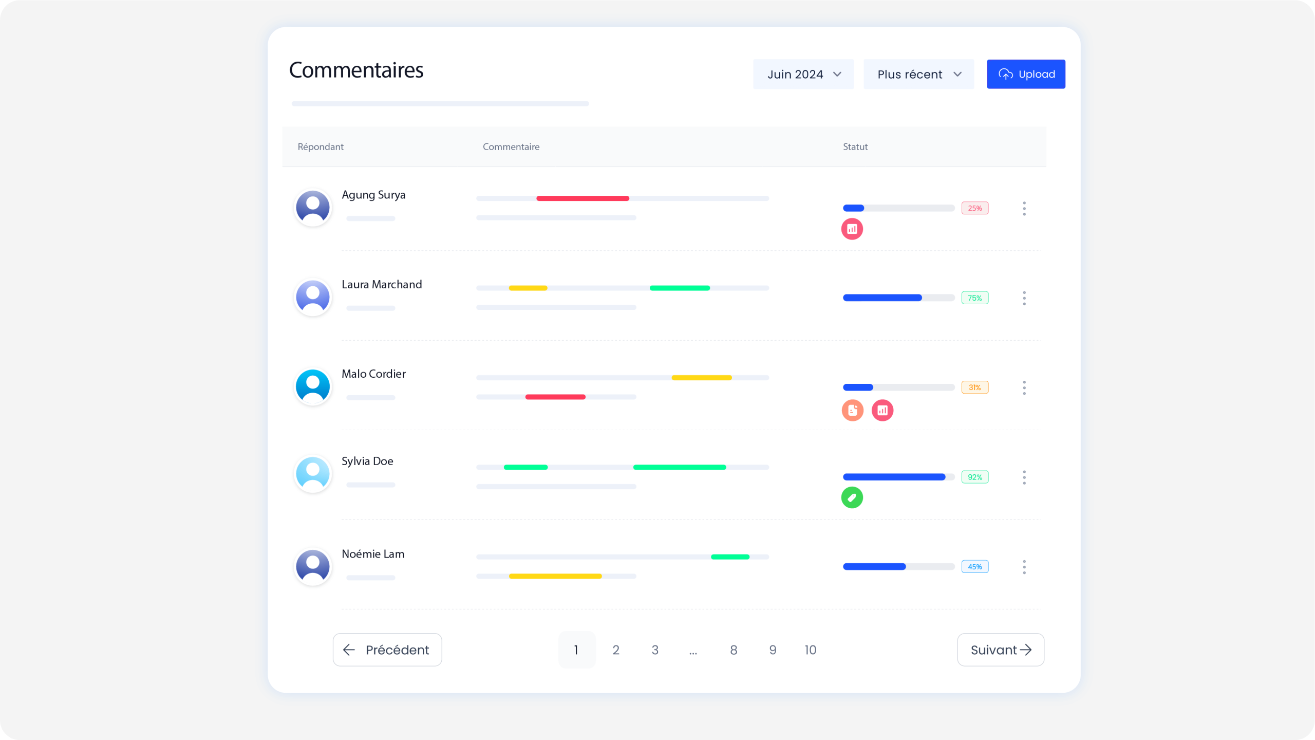Open the three-dot menu for Agung Surya
Viewport: 1315px width, 740px height.
click(x=1024, y=208)
